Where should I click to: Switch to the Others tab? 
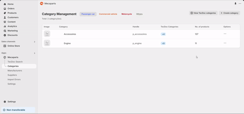139,14
